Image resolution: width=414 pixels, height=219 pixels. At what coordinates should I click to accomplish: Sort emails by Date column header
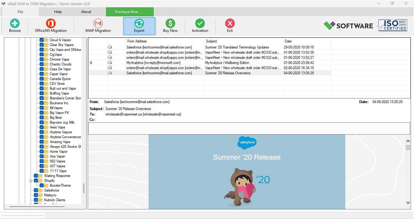pos(307,41)
